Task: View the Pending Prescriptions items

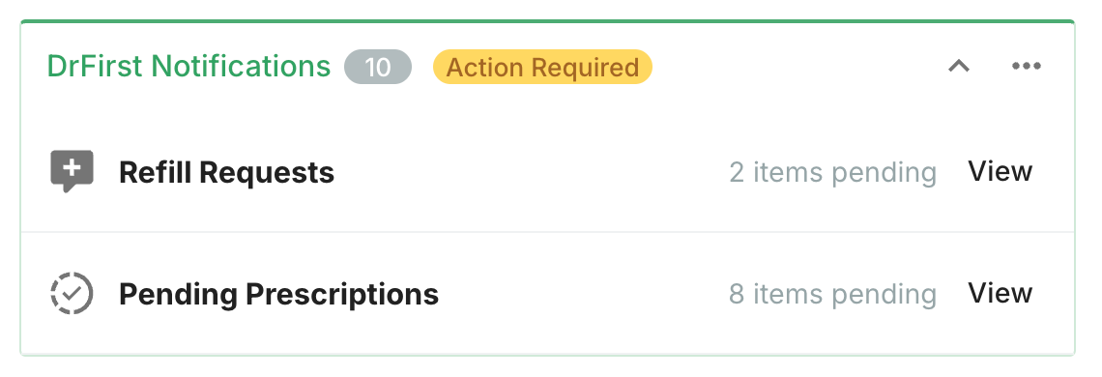Action: 1000,293
